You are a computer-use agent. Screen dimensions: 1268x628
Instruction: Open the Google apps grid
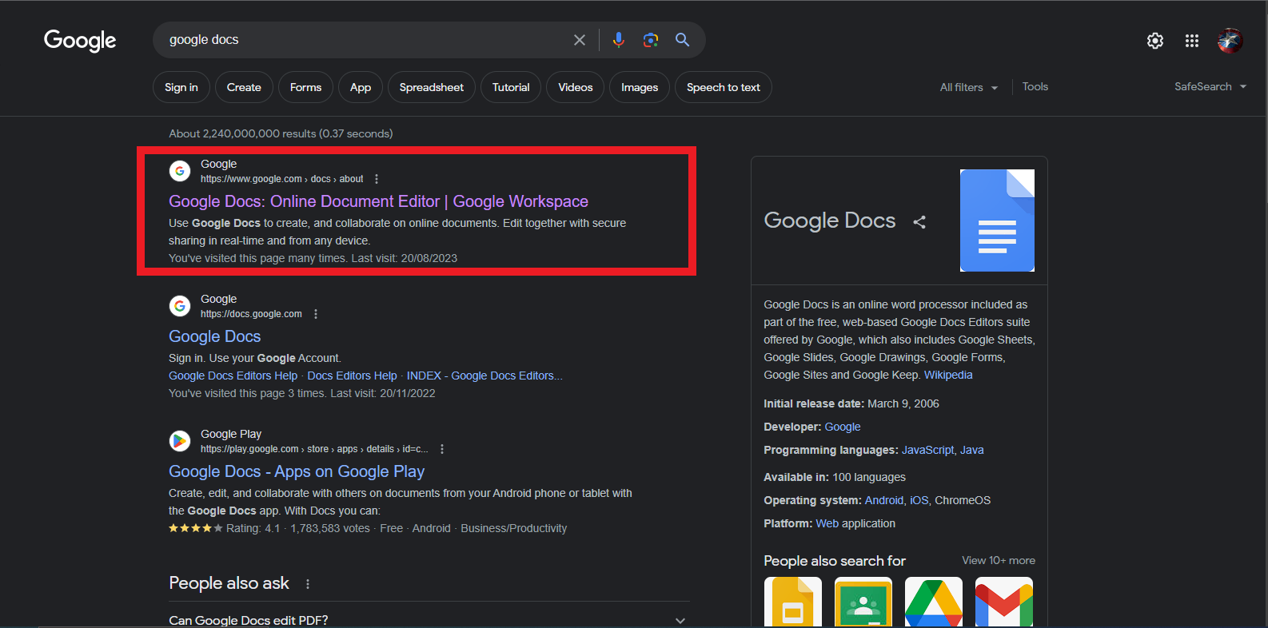(x=1192, y=41)
